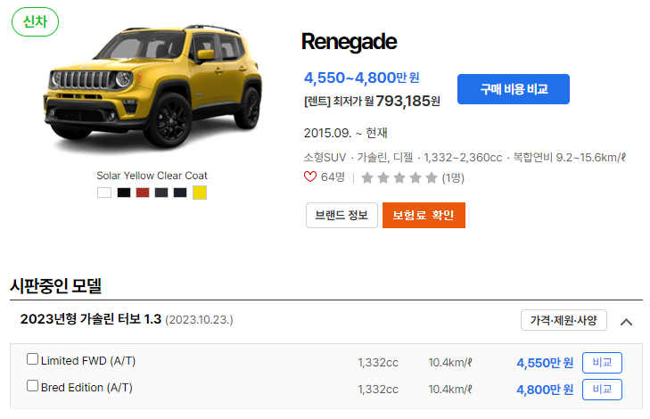
Task: Click the 시판중인 모델 heading
Action: pyautogui.click(x=56, y=285)
